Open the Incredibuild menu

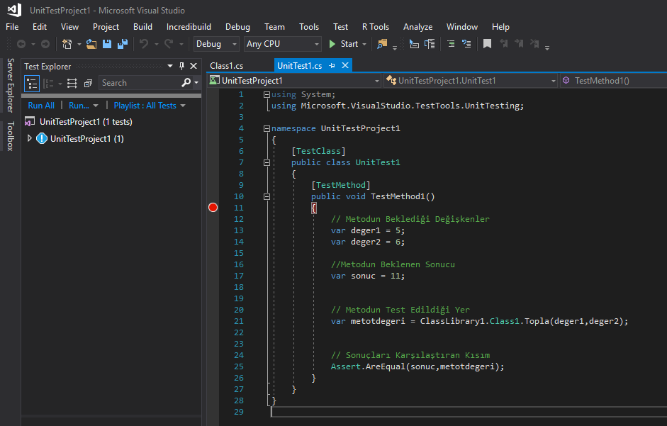click(189, 27)
